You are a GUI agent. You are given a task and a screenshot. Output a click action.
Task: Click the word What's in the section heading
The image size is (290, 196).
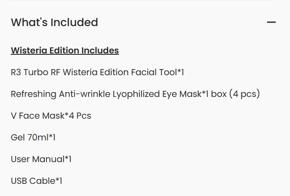[x=29, y=23]
